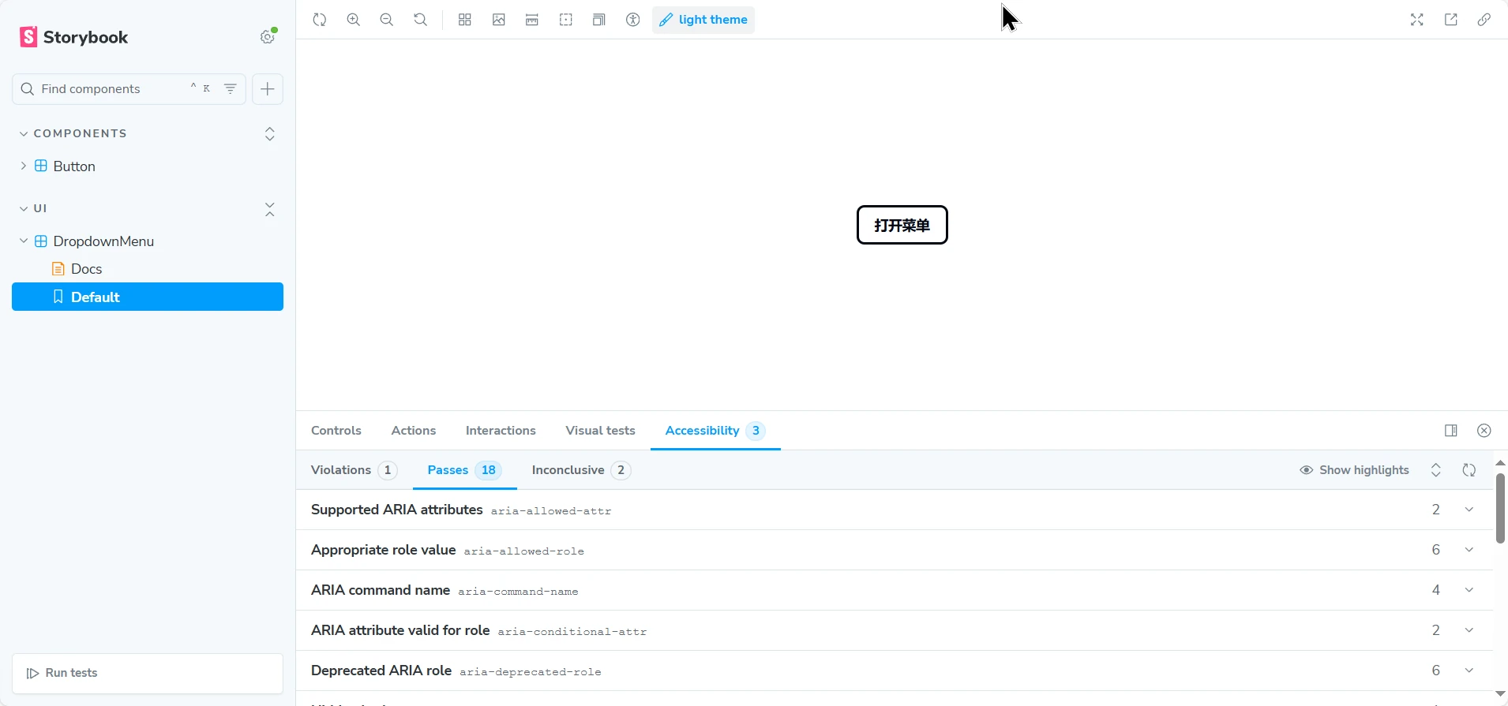This screenshot has height=706, width=1508.
Task: Toggle the grid background overlay
Action: tap(465, 20)
